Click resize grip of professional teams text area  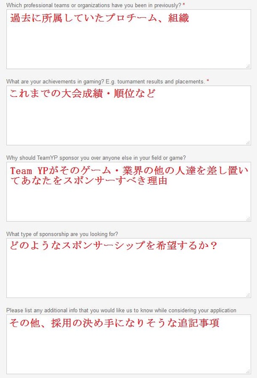(x=248, y=66)
